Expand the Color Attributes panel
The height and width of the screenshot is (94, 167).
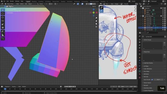(148, 69)
